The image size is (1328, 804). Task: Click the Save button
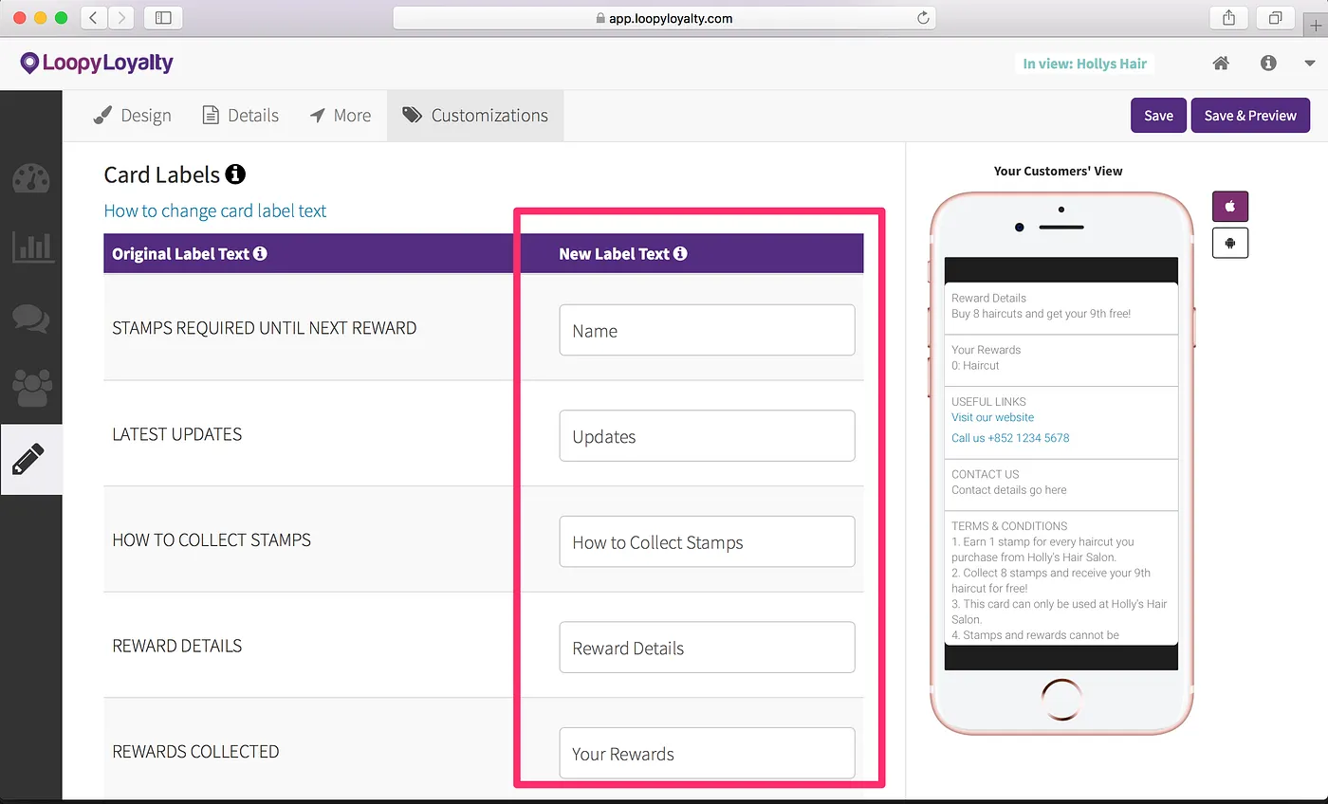pos(1158,116)
